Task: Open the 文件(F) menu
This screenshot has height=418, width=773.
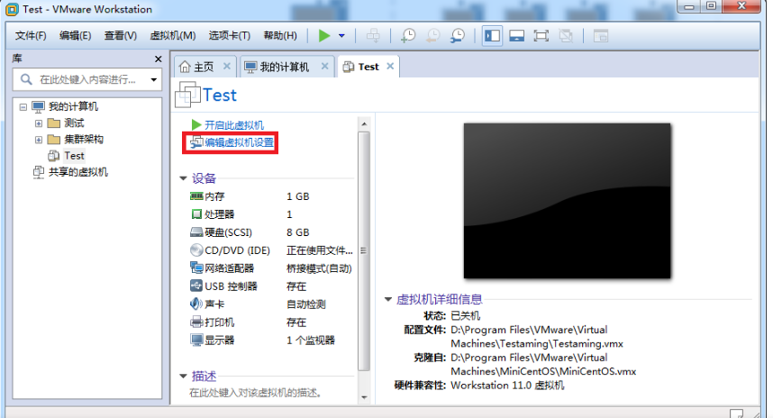Action: point(31,35)
